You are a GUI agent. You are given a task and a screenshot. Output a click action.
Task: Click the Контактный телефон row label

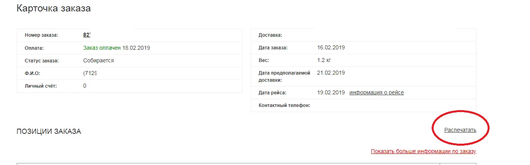click(x=284, y=105)
